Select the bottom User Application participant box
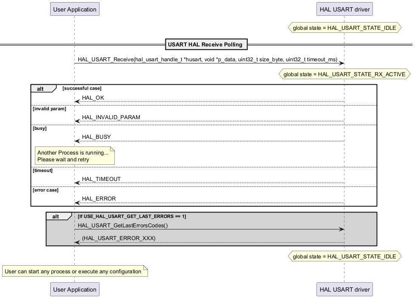The width and height of the screenshot is (415, 298). pos(74,289)
